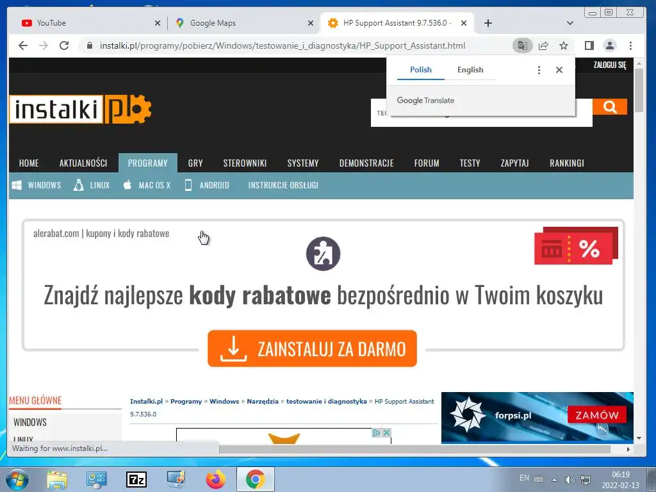
Task: Select the ANDROID platform link
Action: pyautogui.click(x=207, y=185)
